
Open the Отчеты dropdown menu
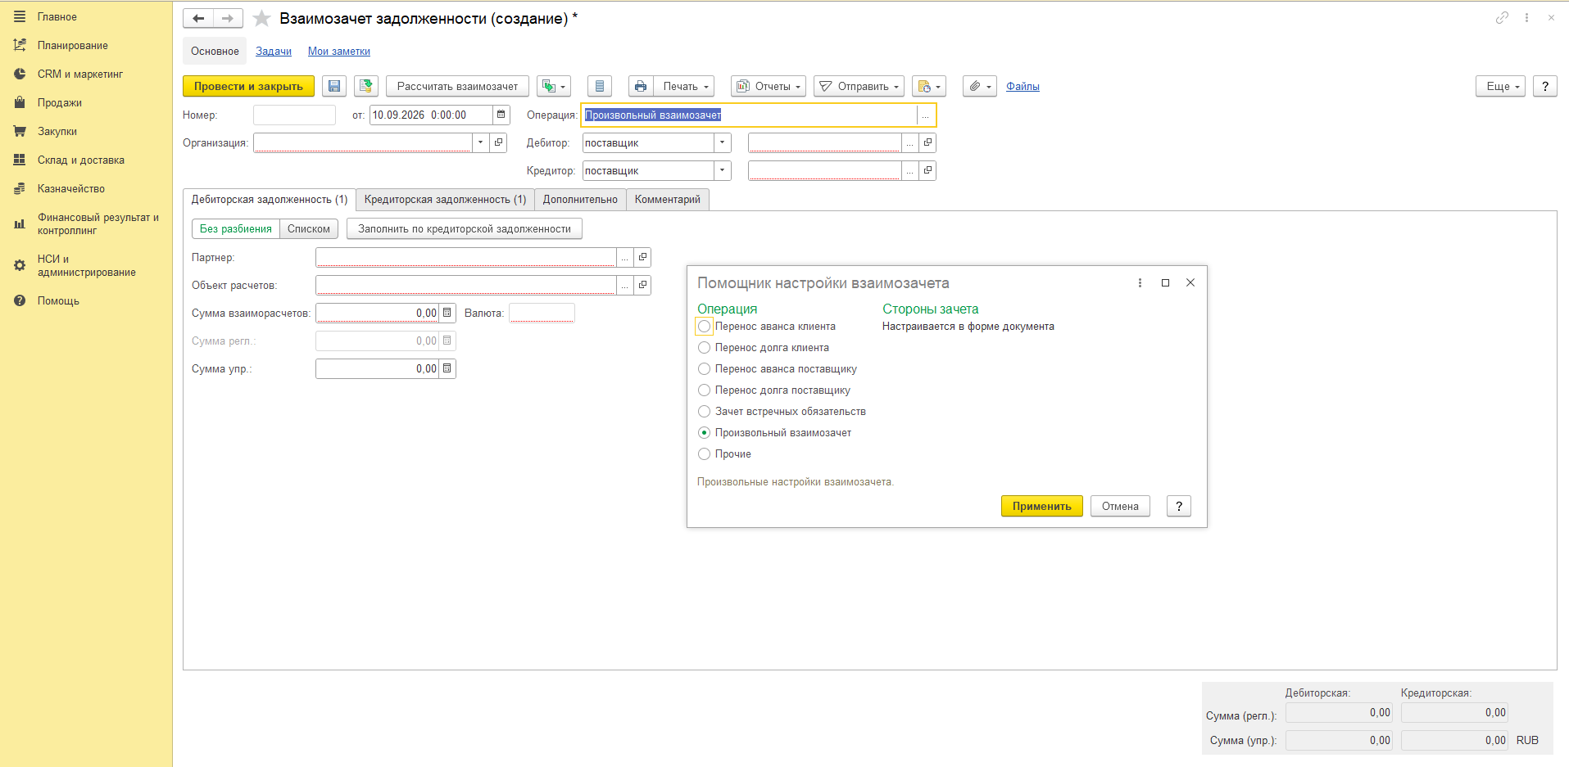769,86
